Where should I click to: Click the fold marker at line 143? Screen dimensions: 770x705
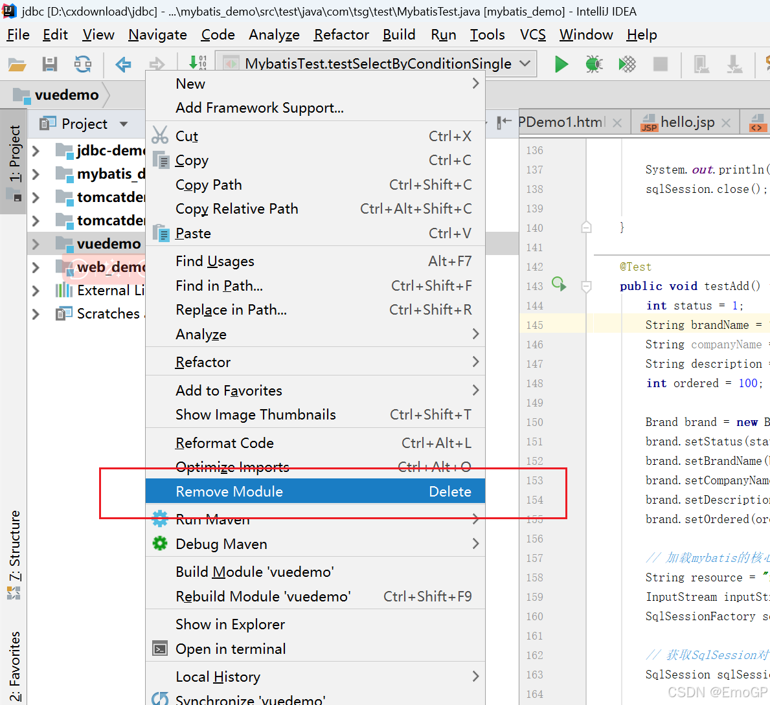click(x=586, y=286)
